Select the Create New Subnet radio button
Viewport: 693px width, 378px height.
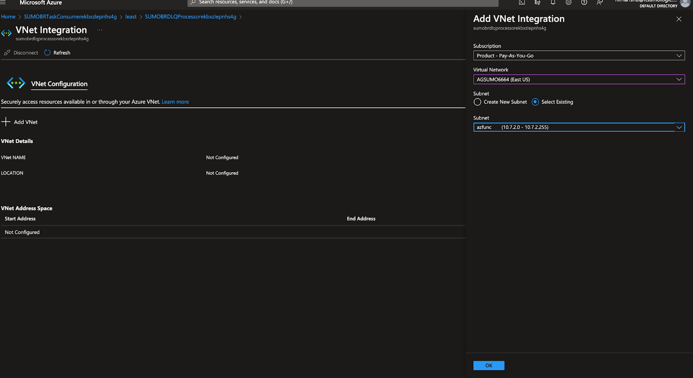coord(477,102)
